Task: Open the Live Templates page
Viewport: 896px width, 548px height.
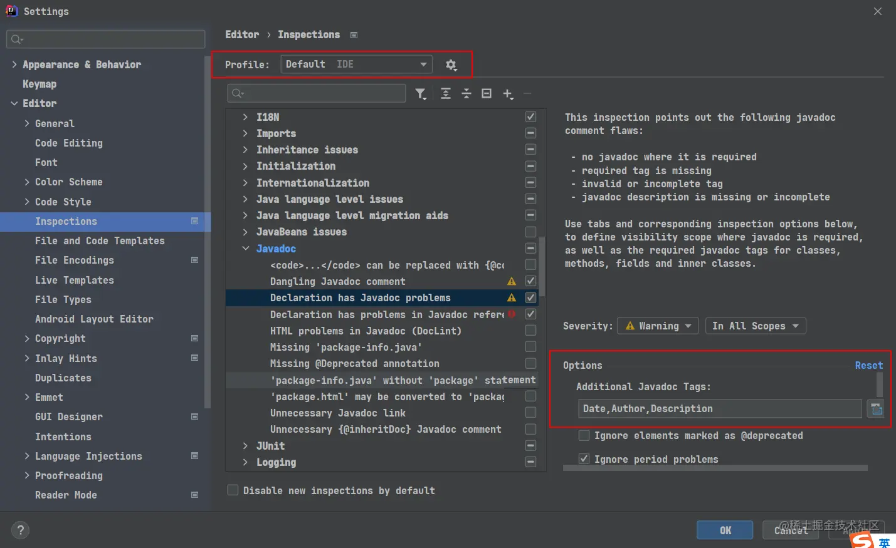Action: point(75,280)
